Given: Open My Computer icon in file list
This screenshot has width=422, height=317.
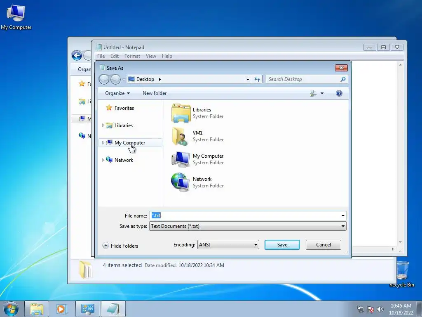Looking at the screenshot, I should click(181, 159).
